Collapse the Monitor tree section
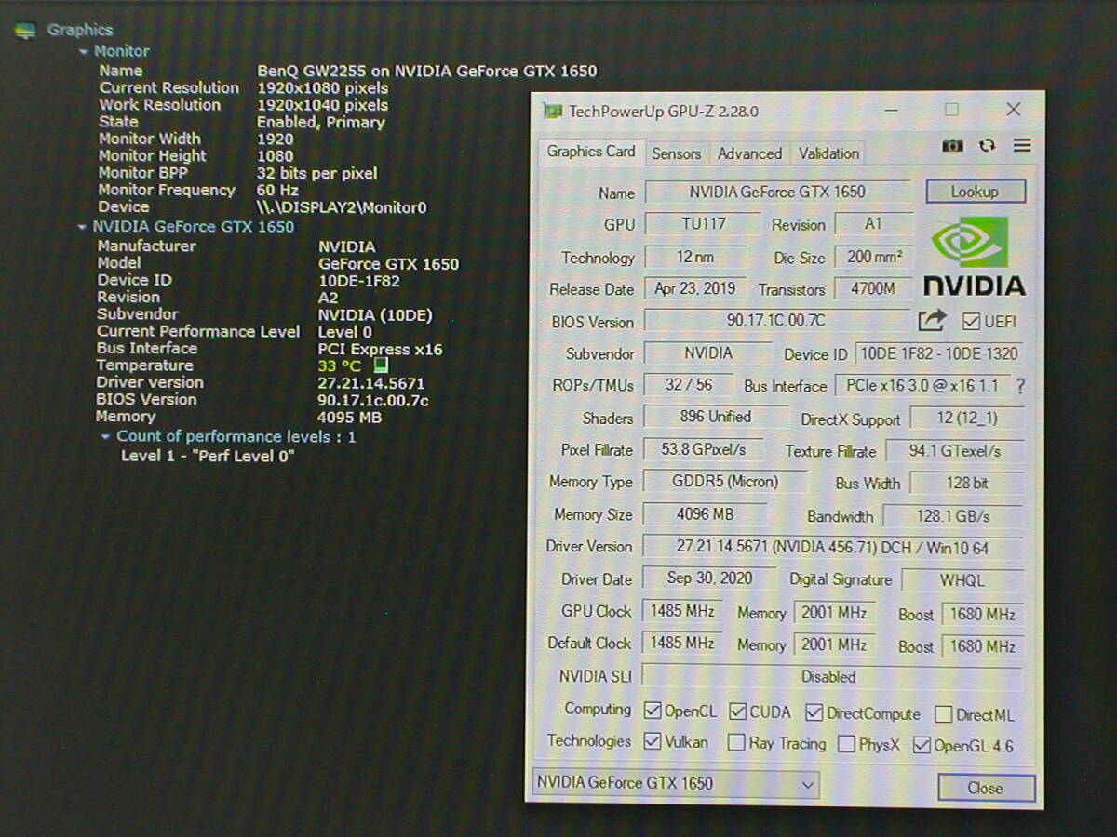This screenshot has width=1117, height=837. (x=85, y=52)
